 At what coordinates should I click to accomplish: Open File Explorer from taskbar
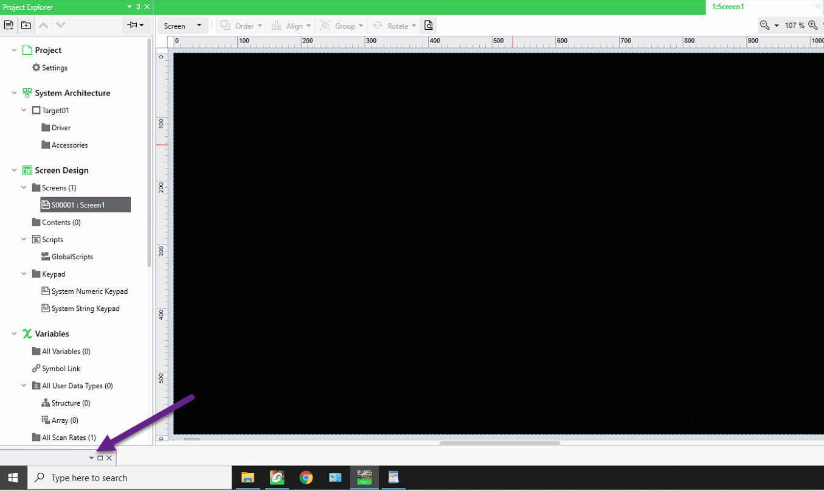point(248,478)
